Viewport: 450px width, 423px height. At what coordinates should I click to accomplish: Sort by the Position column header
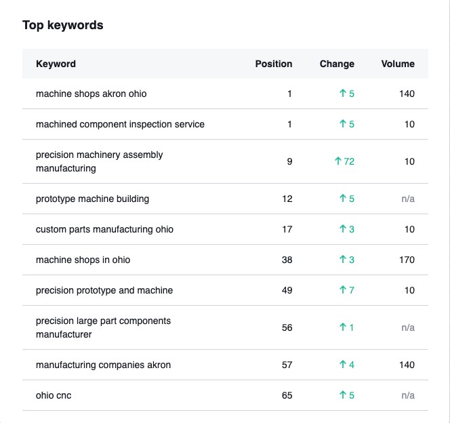point(273,64)
